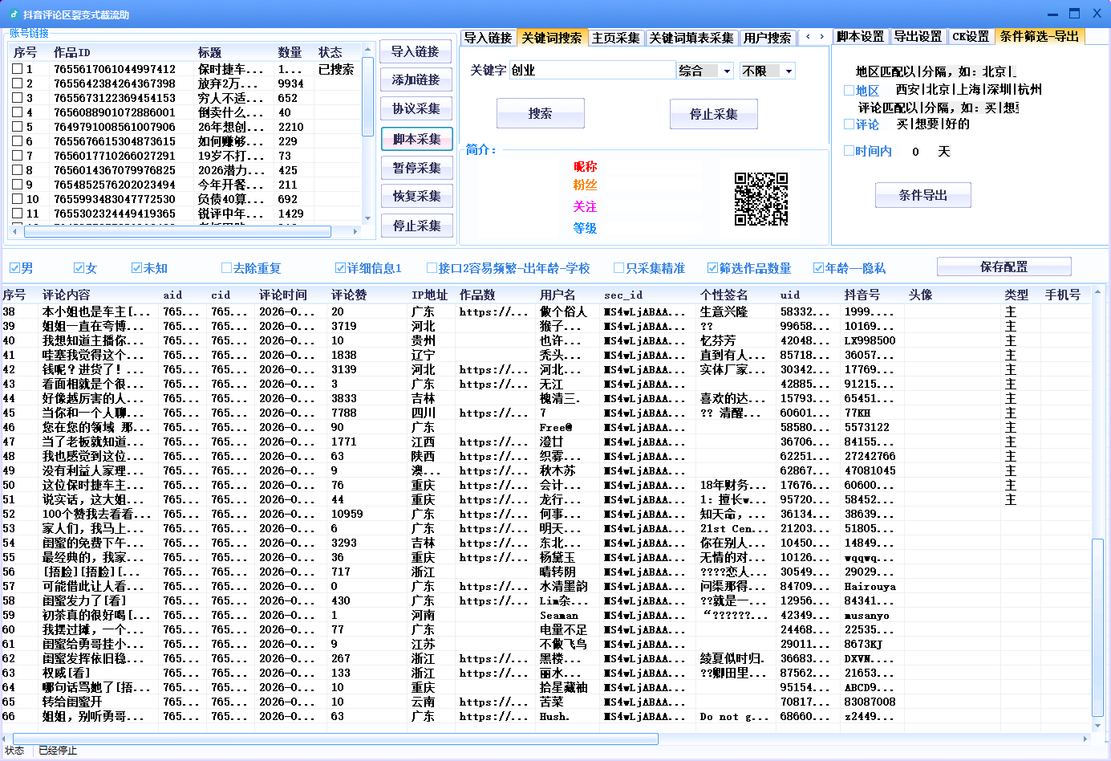Open the 脚本设置 tab

(860, 36)
